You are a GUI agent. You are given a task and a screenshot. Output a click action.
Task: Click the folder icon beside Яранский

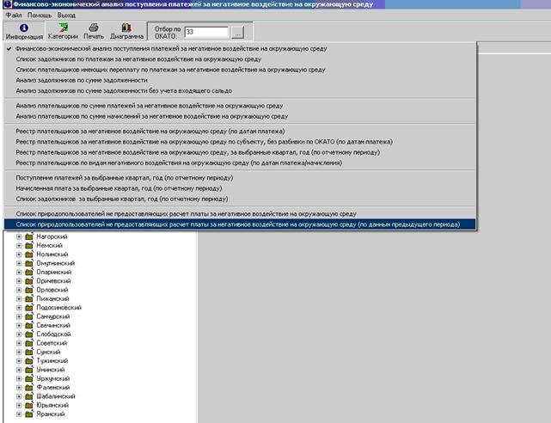pyautogui.click(x=30, y=414)
